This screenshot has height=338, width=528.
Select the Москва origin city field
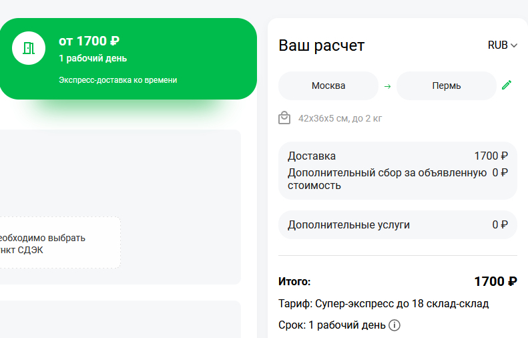[328, 86]
